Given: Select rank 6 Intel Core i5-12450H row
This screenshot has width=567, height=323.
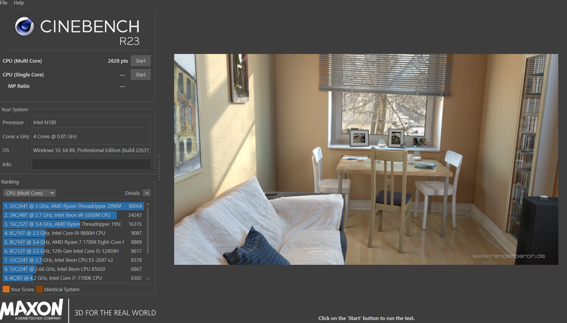Looking at the screenshot, I should click(x=73, y=251).
